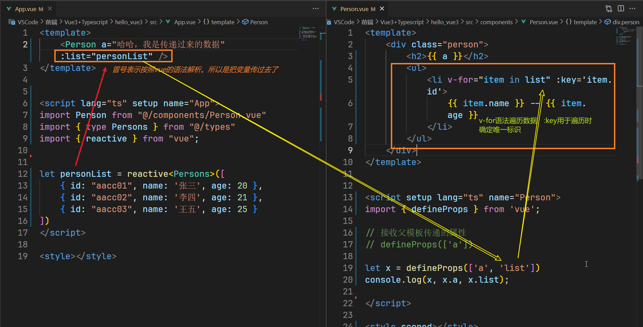Click the template breadcrumb in left editor
The height and width of the screenshot is (327, 643).
[x=223, y=22]
